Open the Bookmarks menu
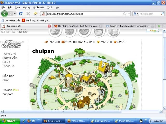Screen dimensions: 166x124 coord(39,7)
